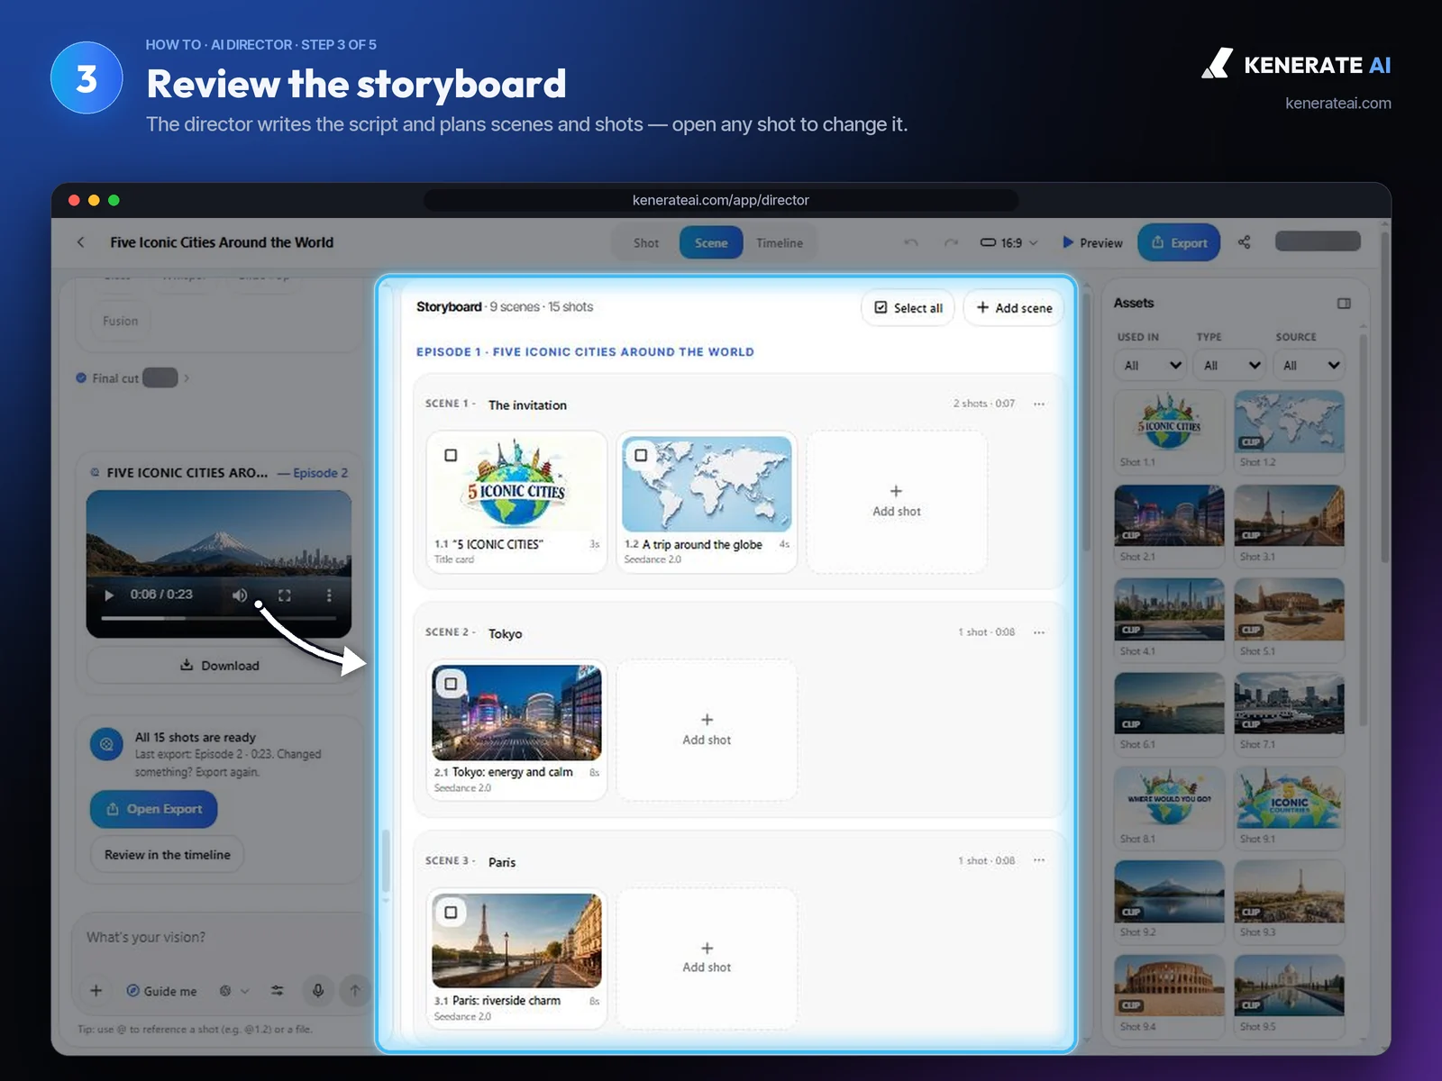Viewport: 1442px width, 1081px height.
Task: Tick checkbox on shot 1.2 world map
Action: (641, 455)
